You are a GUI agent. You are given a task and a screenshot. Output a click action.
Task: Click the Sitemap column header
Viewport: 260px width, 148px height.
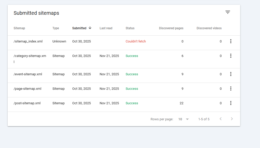(x=19, y=28)
